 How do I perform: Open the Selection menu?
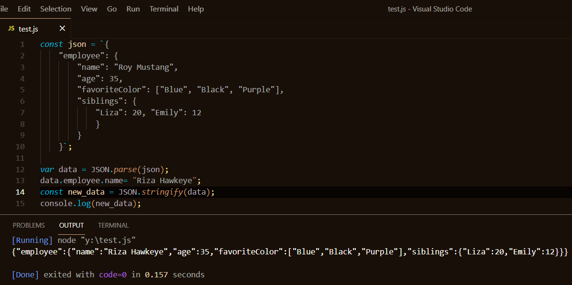(x=55, y=9)
